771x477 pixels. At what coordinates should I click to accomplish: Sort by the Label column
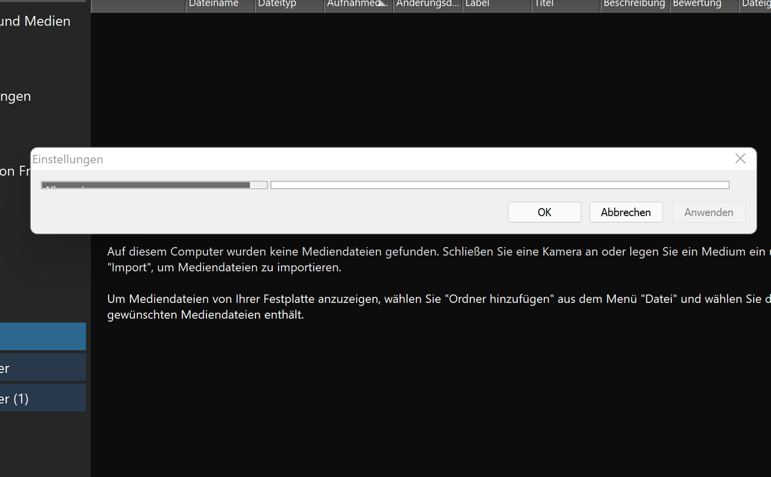coord(496,5)
